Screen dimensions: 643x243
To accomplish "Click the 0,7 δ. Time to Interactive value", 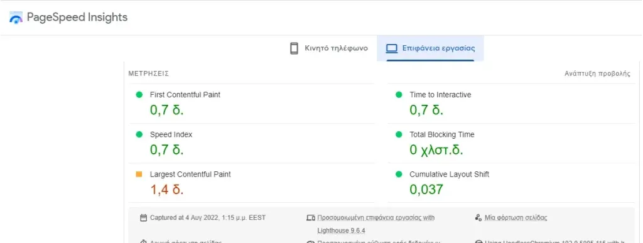I will click(x=426, y=110).
